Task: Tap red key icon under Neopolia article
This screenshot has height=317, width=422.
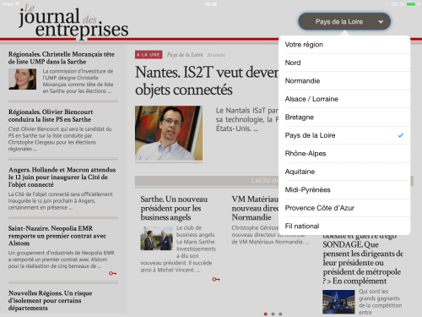Action: [x=112, y=273]
